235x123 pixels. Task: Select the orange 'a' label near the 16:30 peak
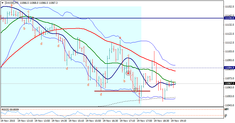click(x=120, y=38)
